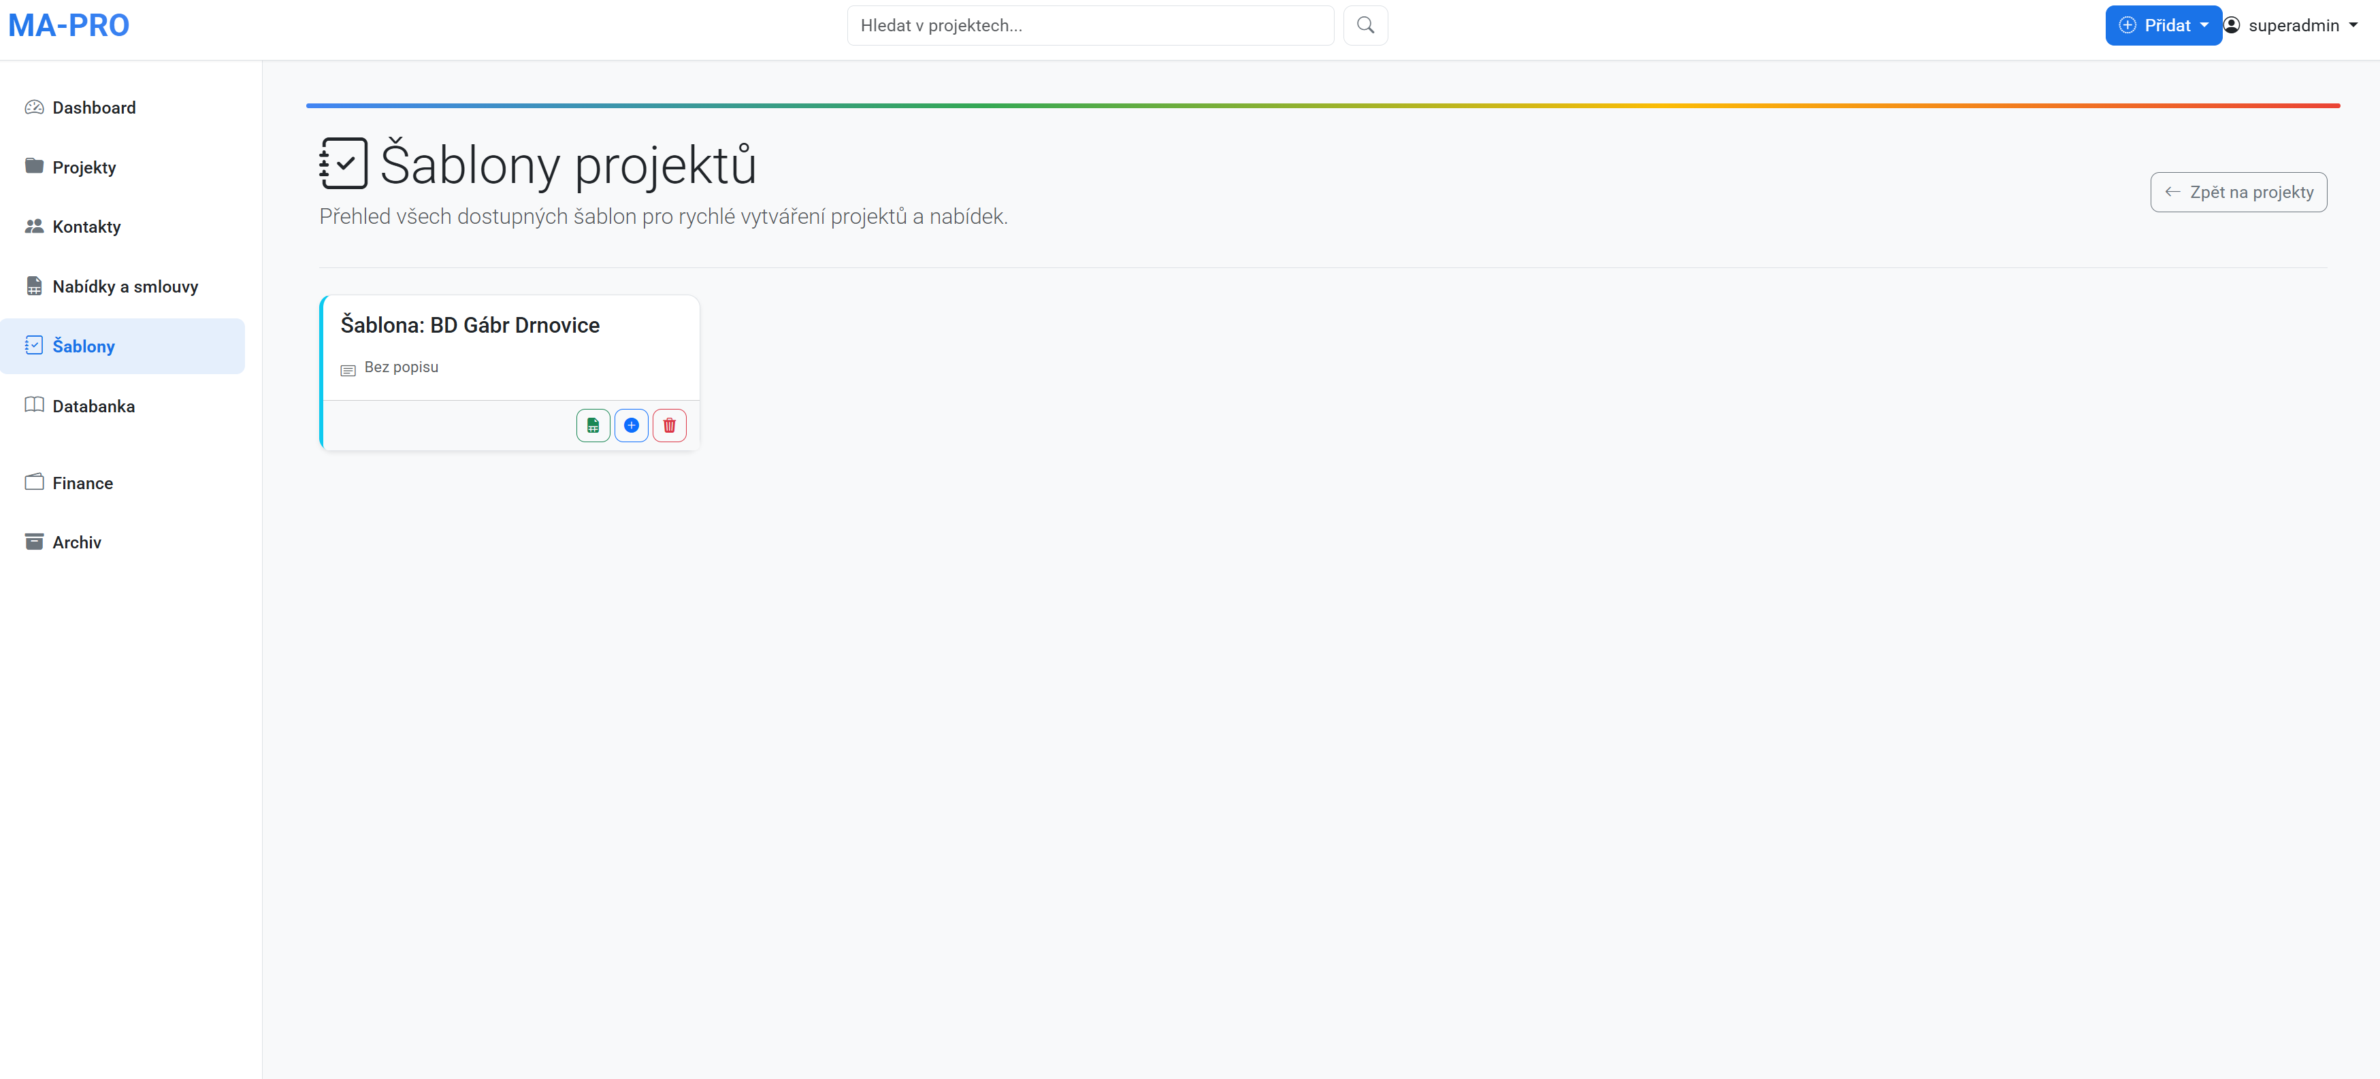Click the Bez popisu description text
This screenshot has height=1079, width=2380.
point(401,367)
